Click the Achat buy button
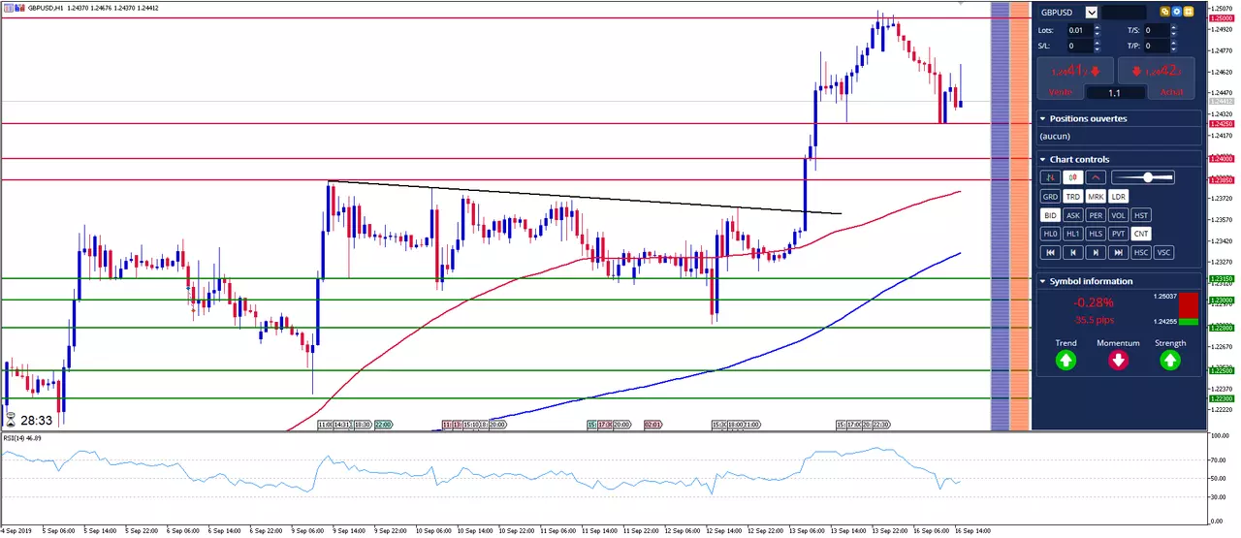 pyautogui.click(x=1157, y=78)
